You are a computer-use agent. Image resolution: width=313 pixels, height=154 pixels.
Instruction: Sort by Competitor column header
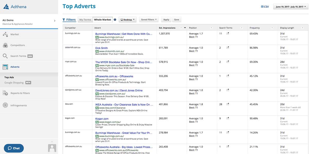tap(70, 28)
